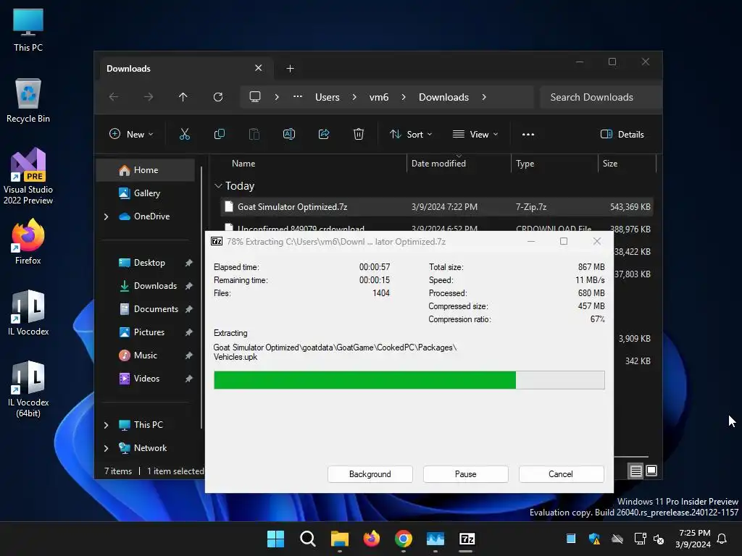Click the PC monitor icon in address bar
Viewport: 742px width, 556px height.
coord(255,97)
